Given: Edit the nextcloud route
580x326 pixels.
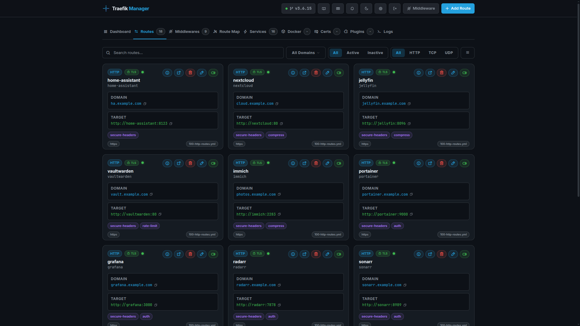Looking at the screenshot, I should (327, 73).
